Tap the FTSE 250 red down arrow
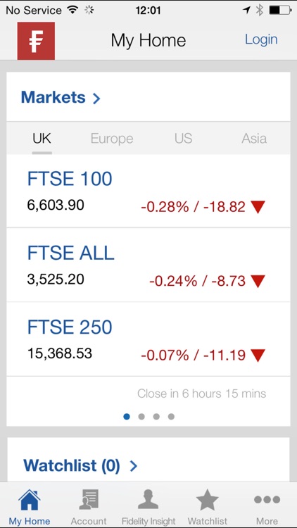Viewport: 297px width, 528px height. 258,356
